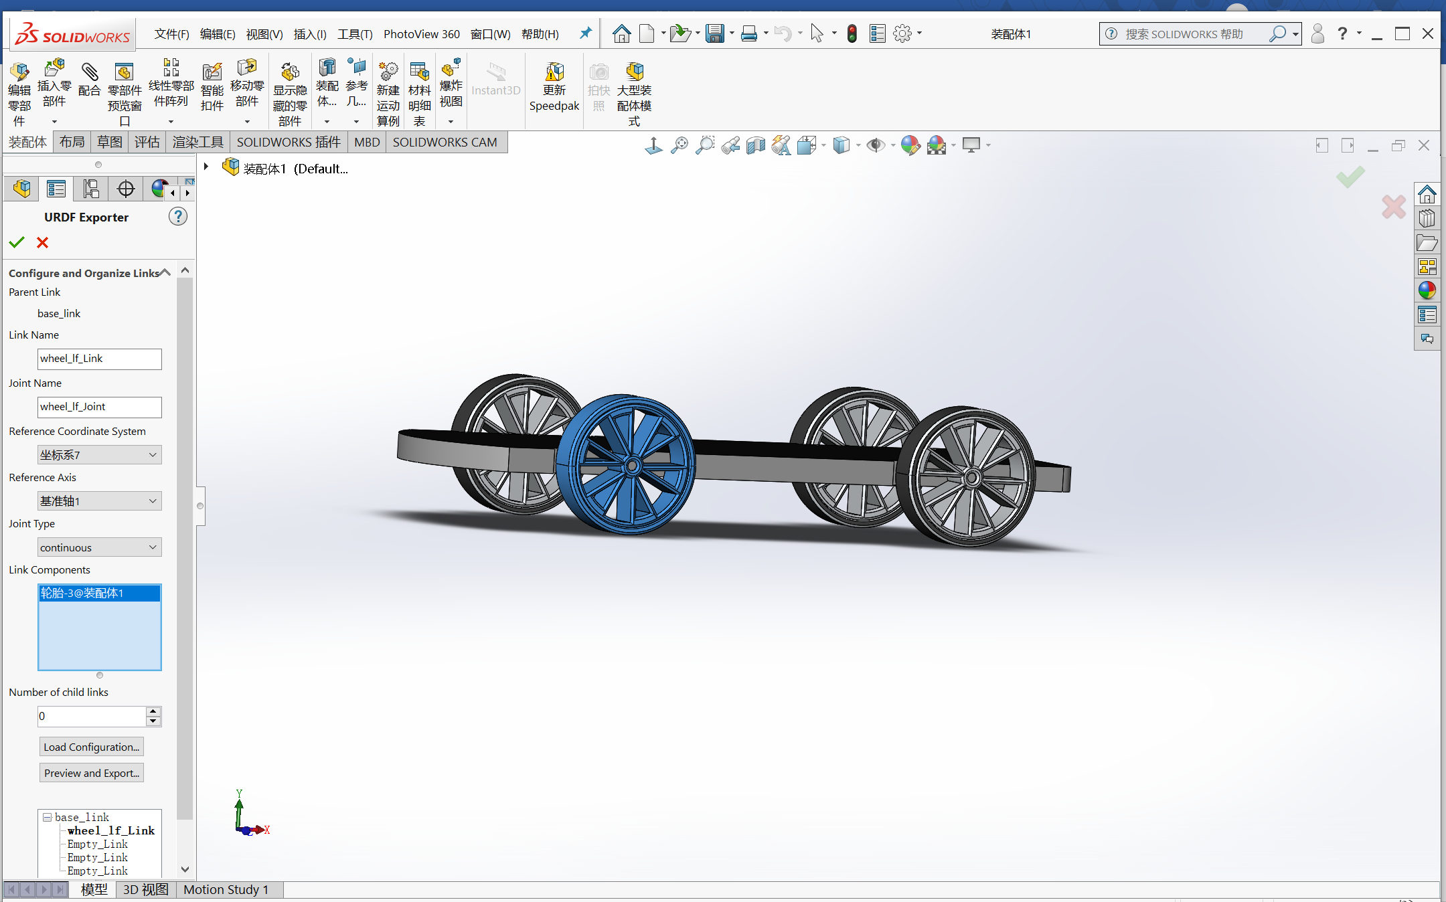Open the PhotoView 360 menu
Viewport: 1446px width, 902px height.
(421, 34)
